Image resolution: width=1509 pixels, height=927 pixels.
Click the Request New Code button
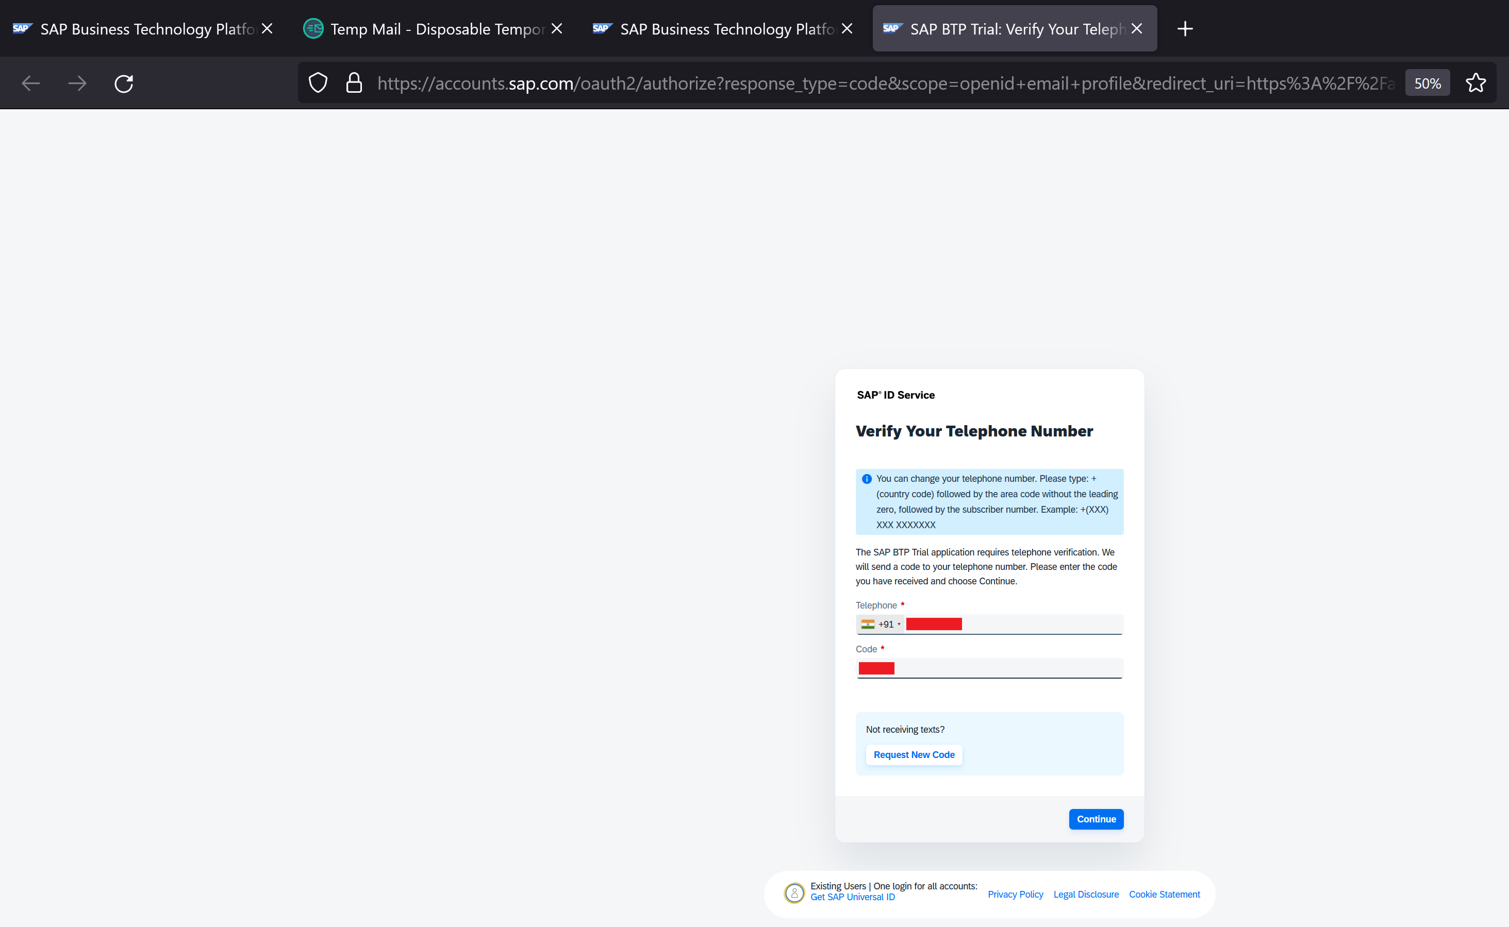pos(914,755)
